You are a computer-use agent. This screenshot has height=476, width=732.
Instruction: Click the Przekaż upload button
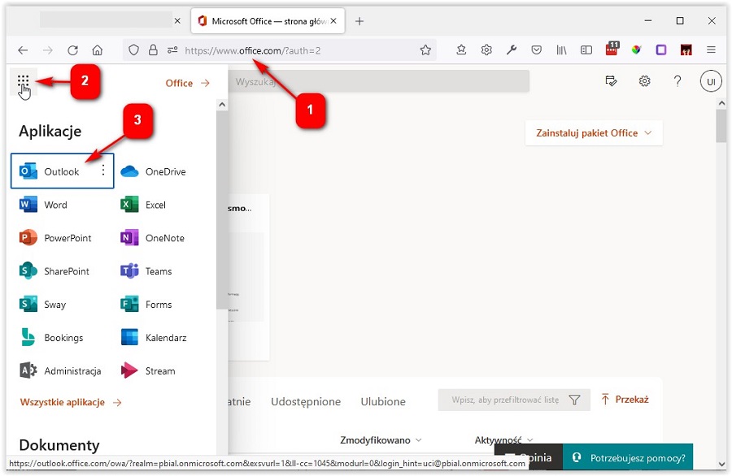pyautogui.click(x=625, y=399)
